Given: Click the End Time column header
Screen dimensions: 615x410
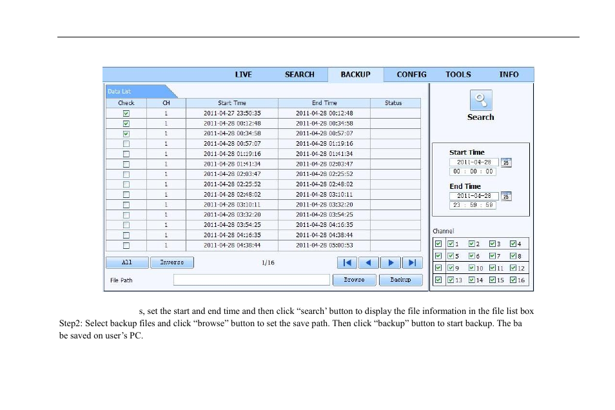Looking at the screenshot, I should click(324, 103).
